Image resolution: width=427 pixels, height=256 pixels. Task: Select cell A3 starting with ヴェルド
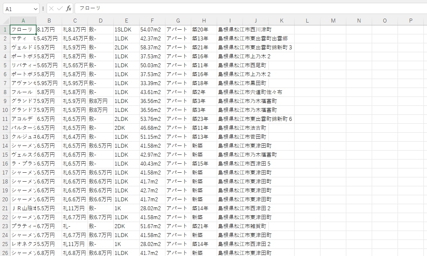[23, 48]
